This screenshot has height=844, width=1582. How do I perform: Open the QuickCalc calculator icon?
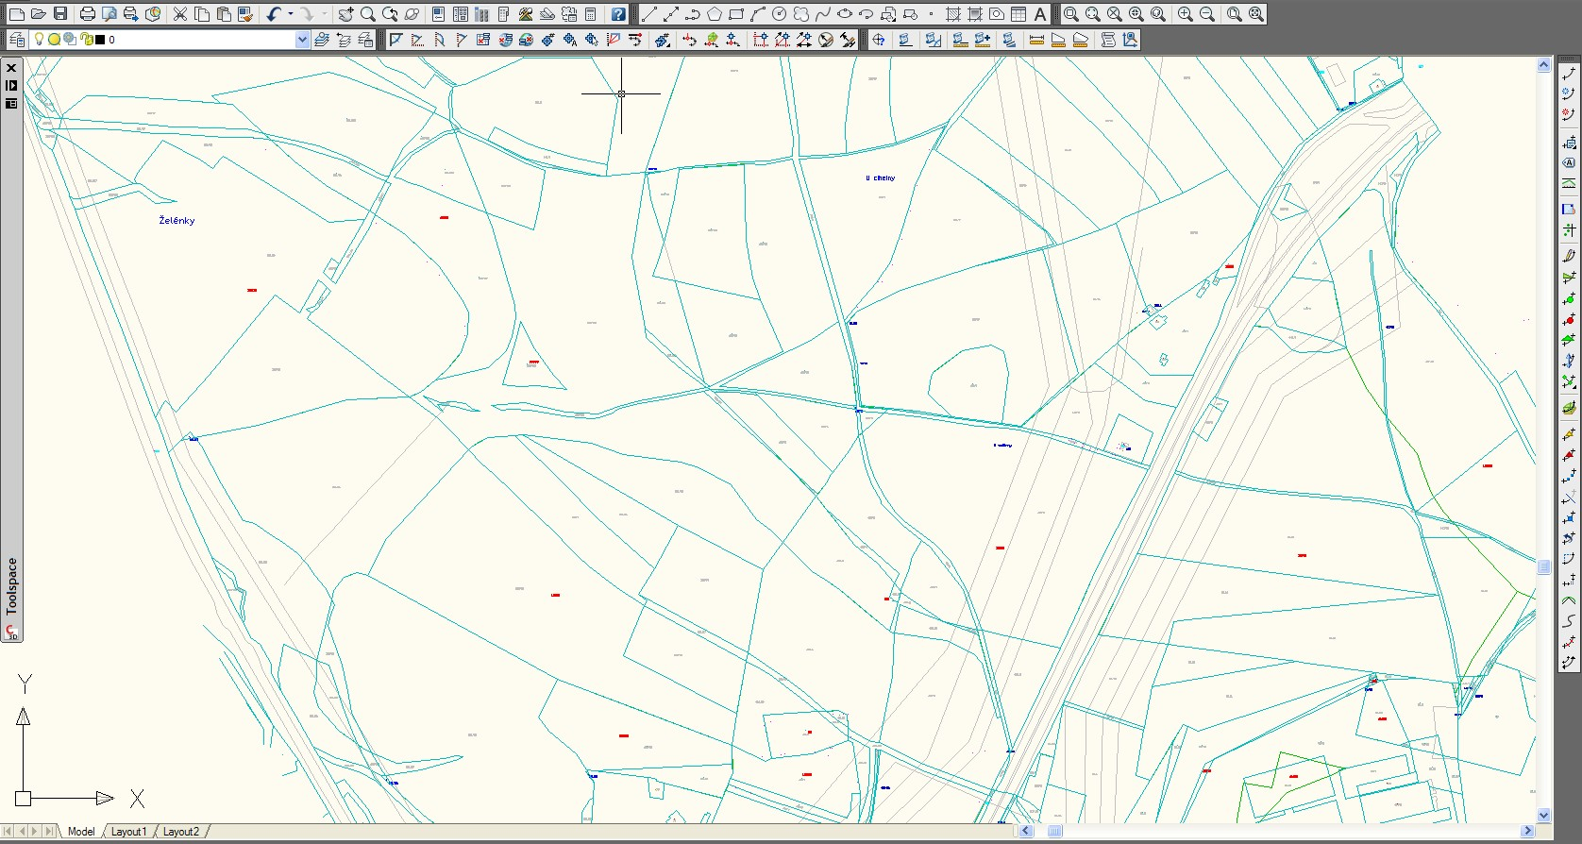tap(591, 14)
